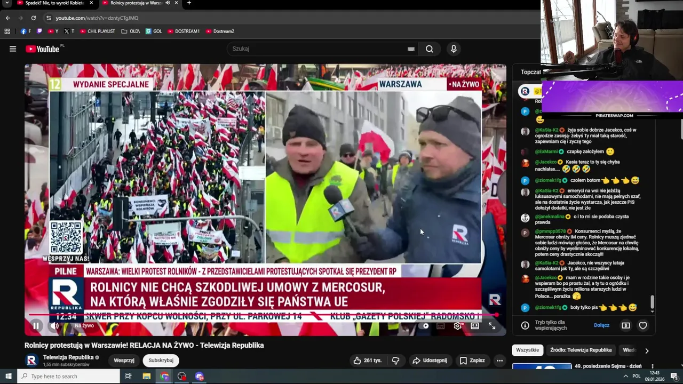This screenshot has width=683, height=384.
Task: View site information icon in address bar
Action: pyautogui.click(x=49, y=18)
